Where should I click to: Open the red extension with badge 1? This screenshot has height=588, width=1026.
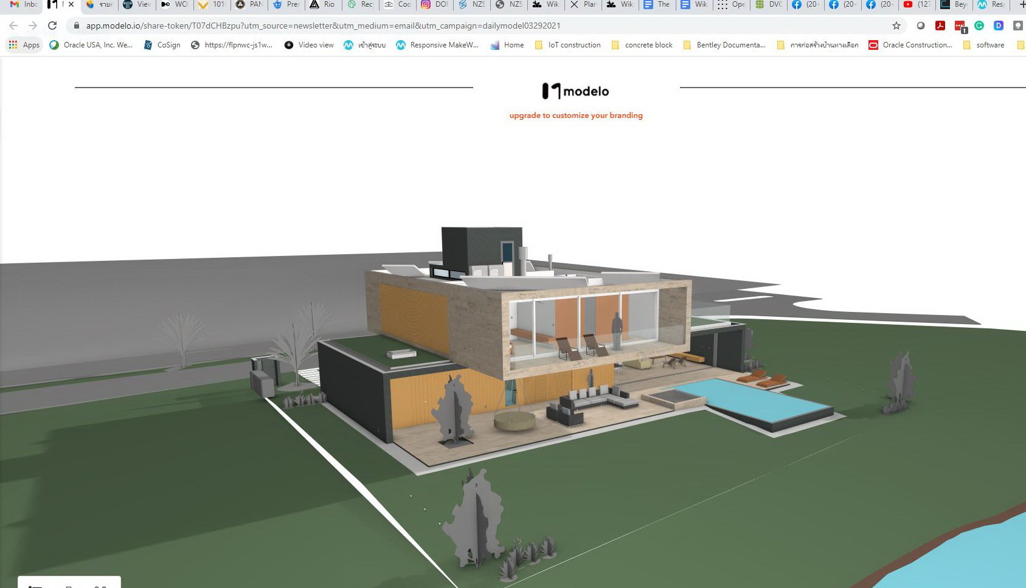click(x=960, y=26)
